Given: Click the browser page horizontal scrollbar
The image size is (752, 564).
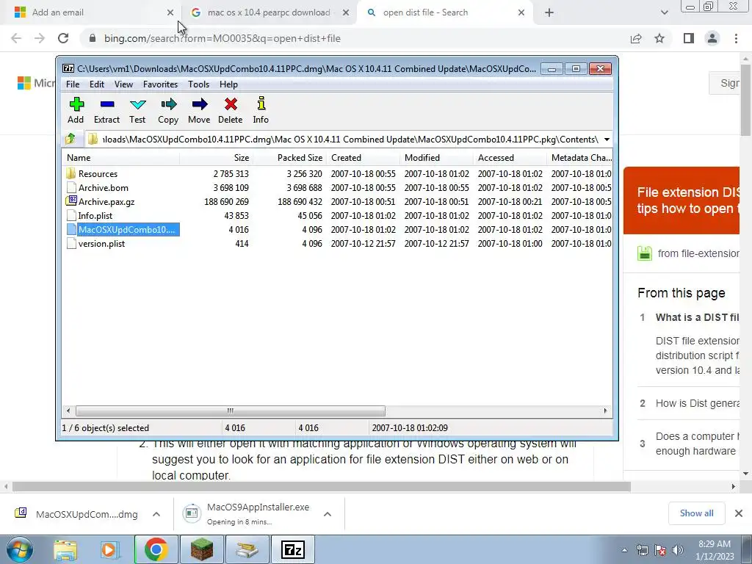Looking at the screenshot, I should tap(322, 486).
